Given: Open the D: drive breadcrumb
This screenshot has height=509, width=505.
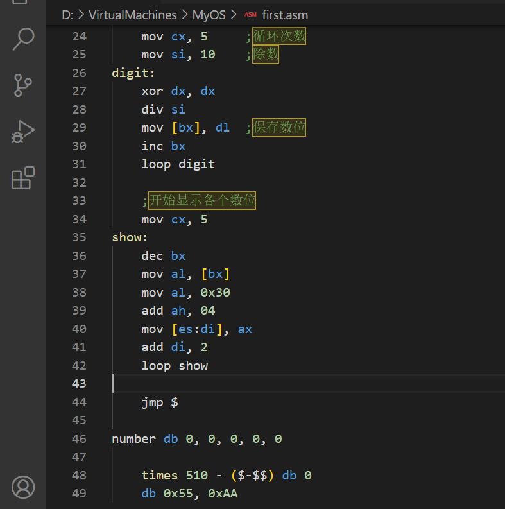Looking at the screenshot, I should point(67,15).
